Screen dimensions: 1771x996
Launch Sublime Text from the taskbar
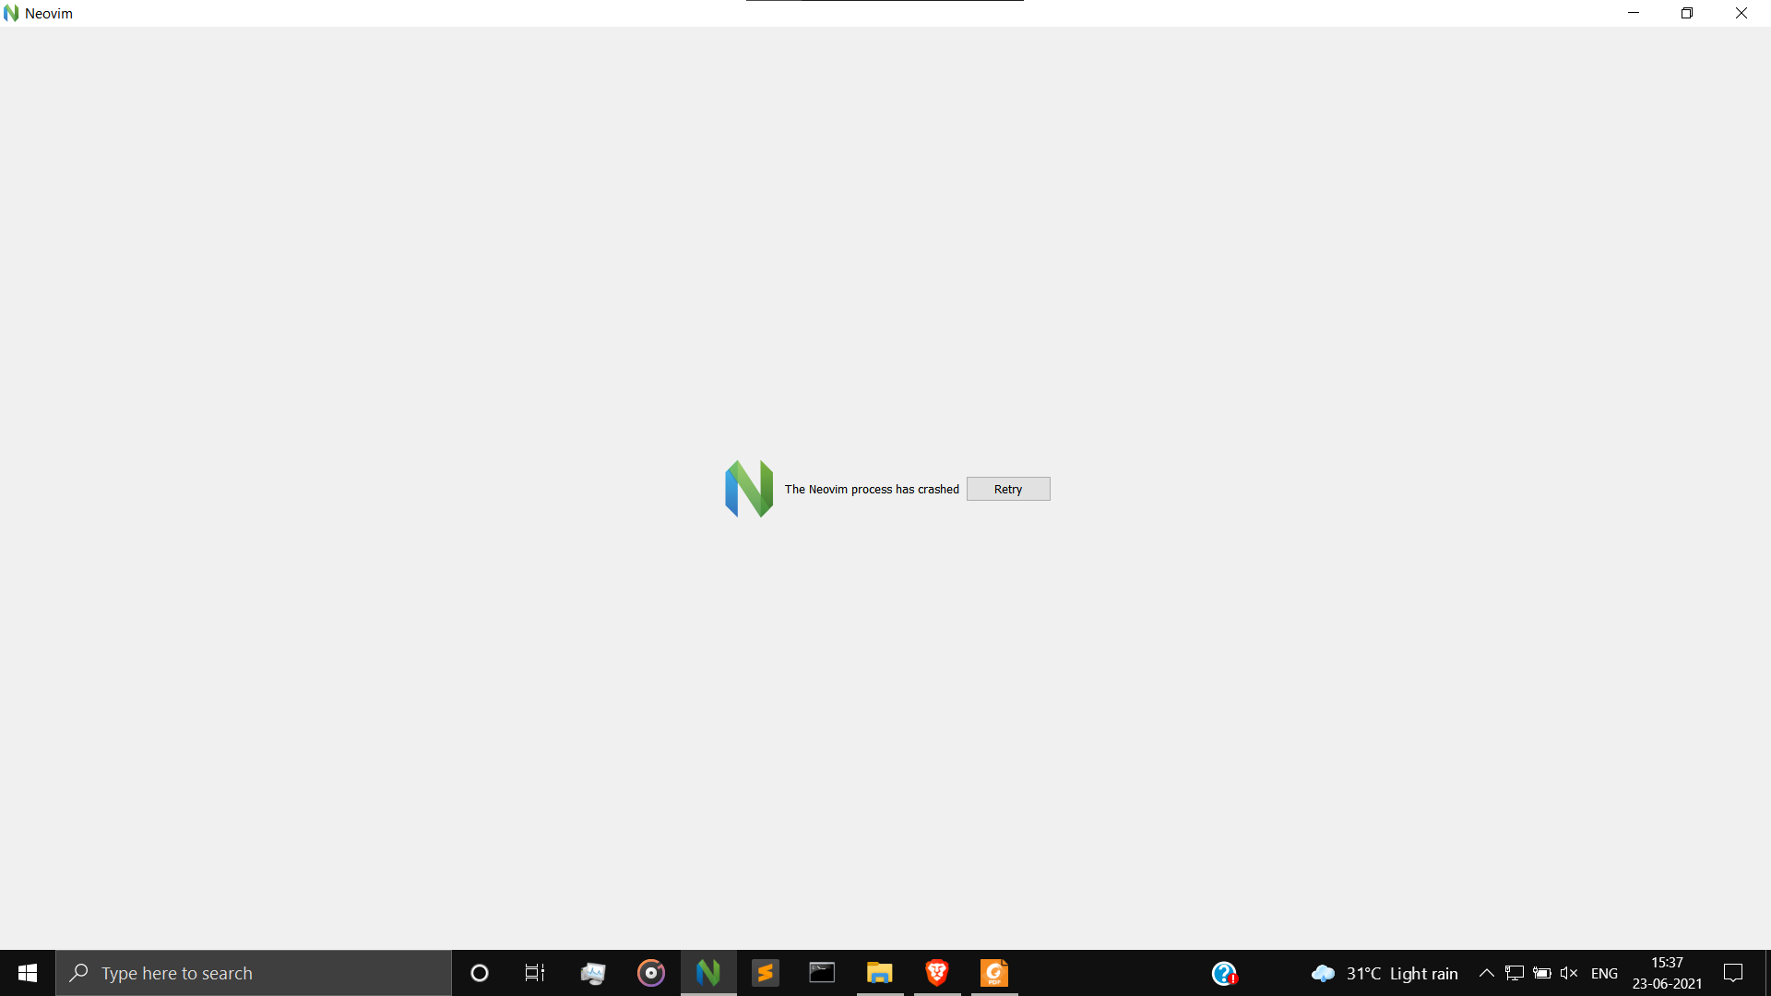point(766,973)
